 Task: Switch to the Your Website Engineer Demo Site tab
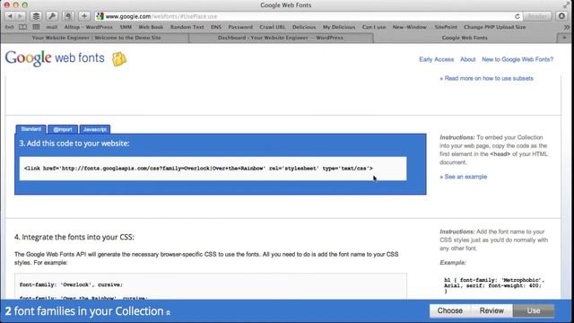(x=96, y=38)
